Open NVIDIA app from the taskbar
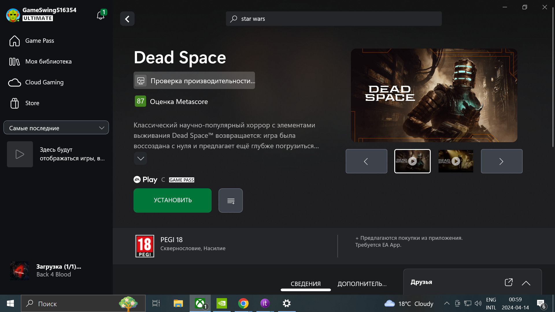555x312 pixels. [x=222, y=303]
